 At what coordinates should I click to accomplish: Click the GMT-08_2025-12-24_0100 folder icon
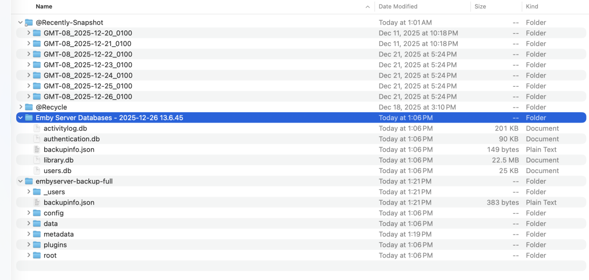pyautogui.click(x=37, y=75)
